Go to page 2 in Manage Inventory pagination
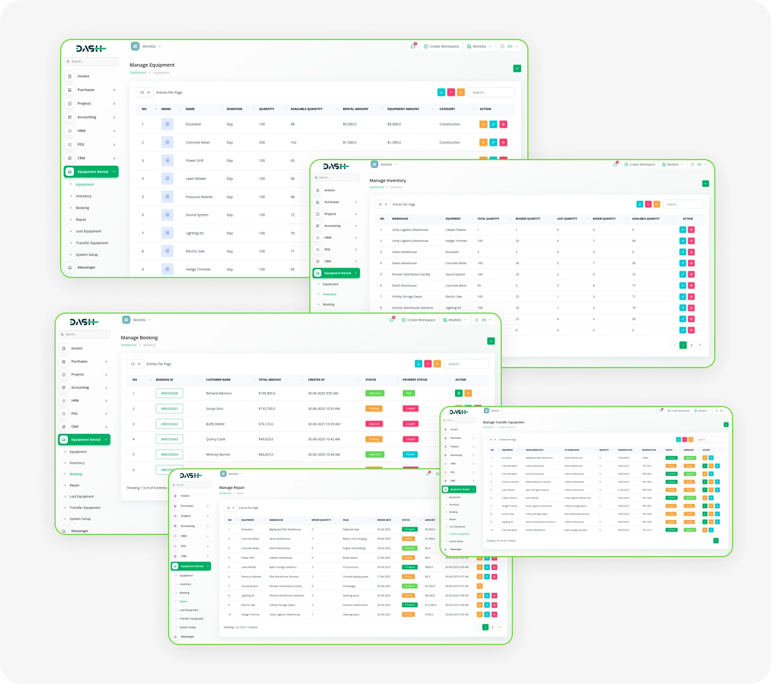 click(691, 345)
